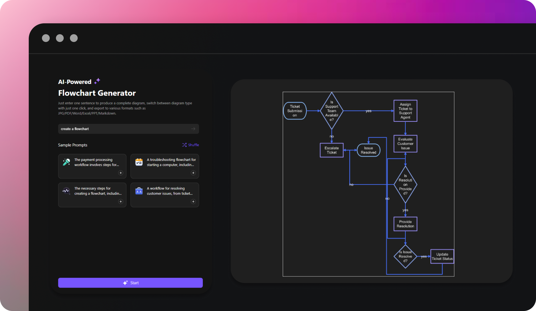The image size is (536, 311).
Task: Click the payment processing workflow prompt icon
Action: 66,162
